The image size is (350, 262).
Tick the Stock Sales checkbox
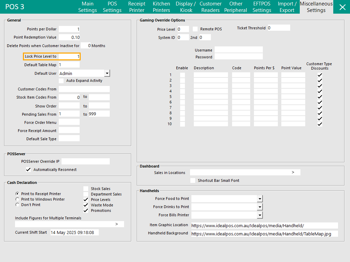click(x=86, y=189)
